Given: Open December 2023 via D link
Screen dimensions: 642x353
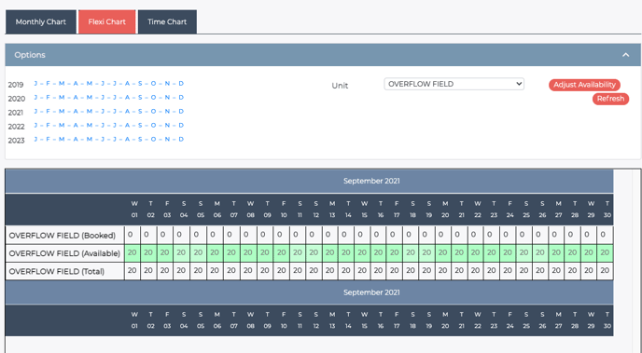Looking at the screenshot, I should click(x=181, y=139).
